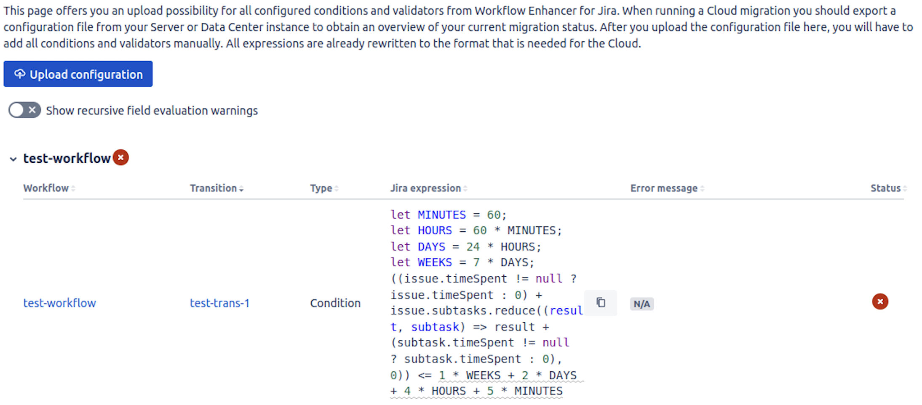This screenshot has height=405, width=922.
Task: Click the '+ 4 * HOURS + 5 * MINUTES' line
Action: click(x=476, y=391)
